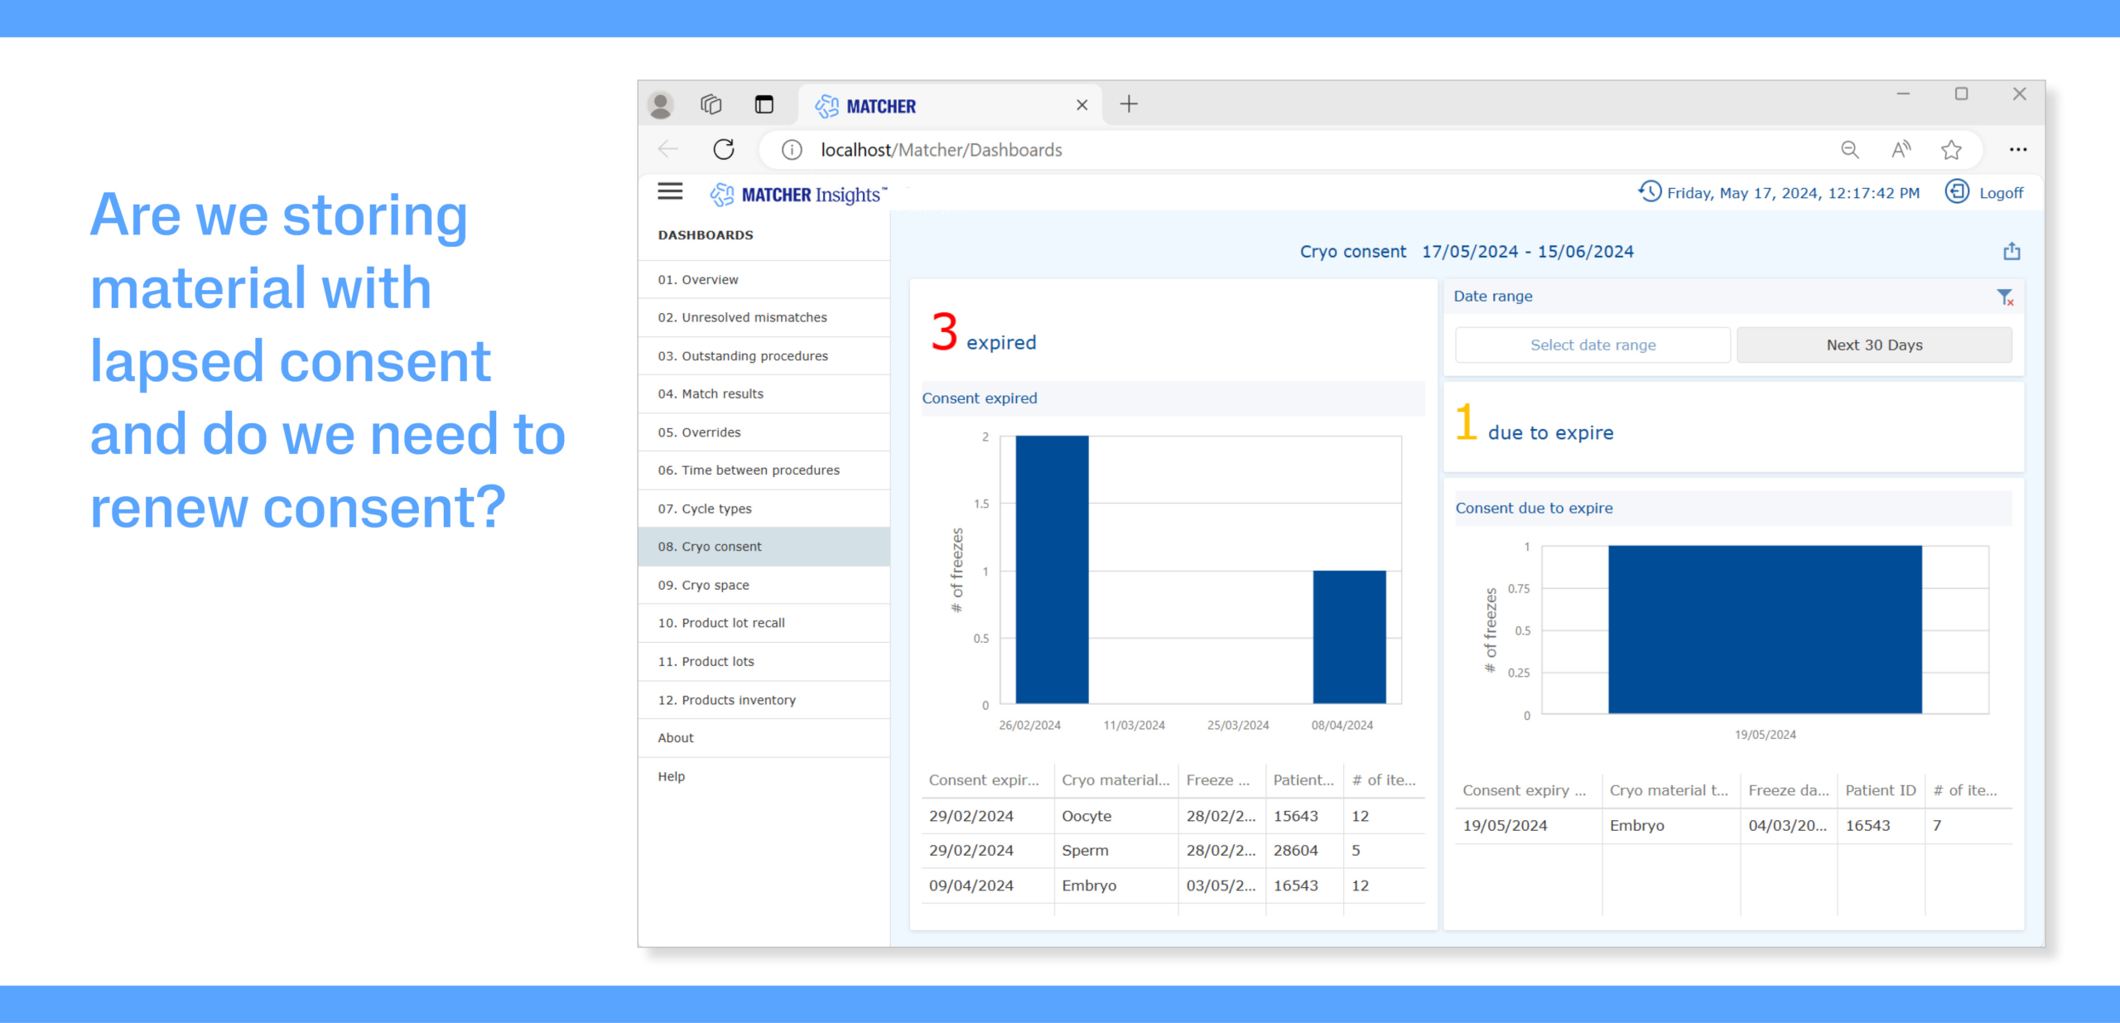Open 10. Product lot recall dashboard

(764, 623)
